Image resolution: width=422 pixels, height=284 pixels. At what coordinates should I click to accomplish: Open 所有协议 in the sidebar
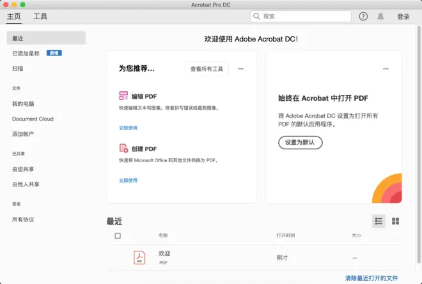pos(23,220)
